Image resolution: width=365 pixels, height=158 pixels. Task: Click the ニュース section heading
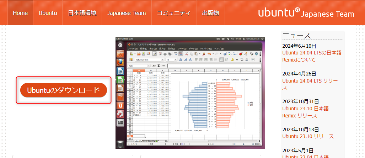tap(296, 36)
